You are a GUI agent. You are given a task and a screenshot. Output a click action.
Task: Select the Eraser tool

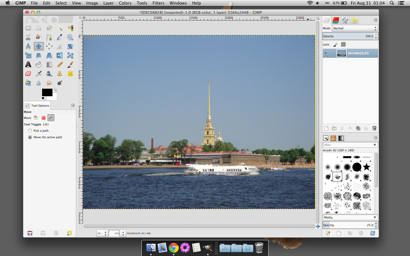pos(28,74)
